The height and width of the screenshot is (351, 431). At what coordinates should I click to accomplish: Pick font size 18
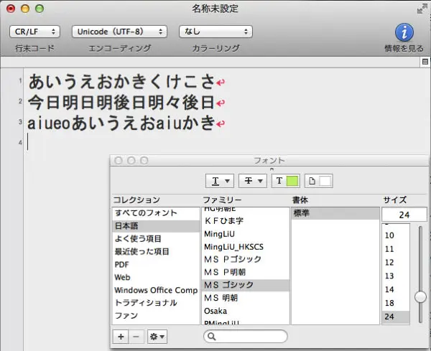coord(396,303)
